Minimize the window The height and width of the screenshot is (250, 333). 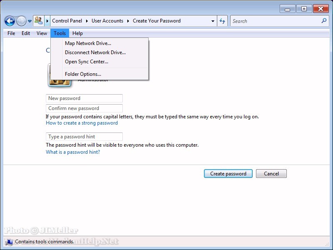[x=287, y=9]
